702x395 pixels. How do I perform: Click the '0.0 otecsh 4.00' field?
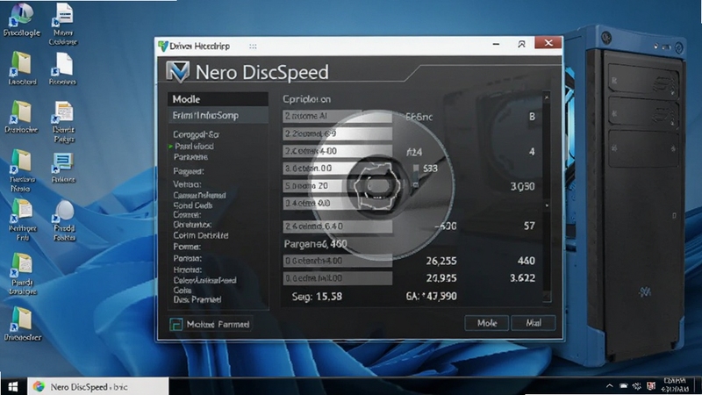(x=337, y=261)
